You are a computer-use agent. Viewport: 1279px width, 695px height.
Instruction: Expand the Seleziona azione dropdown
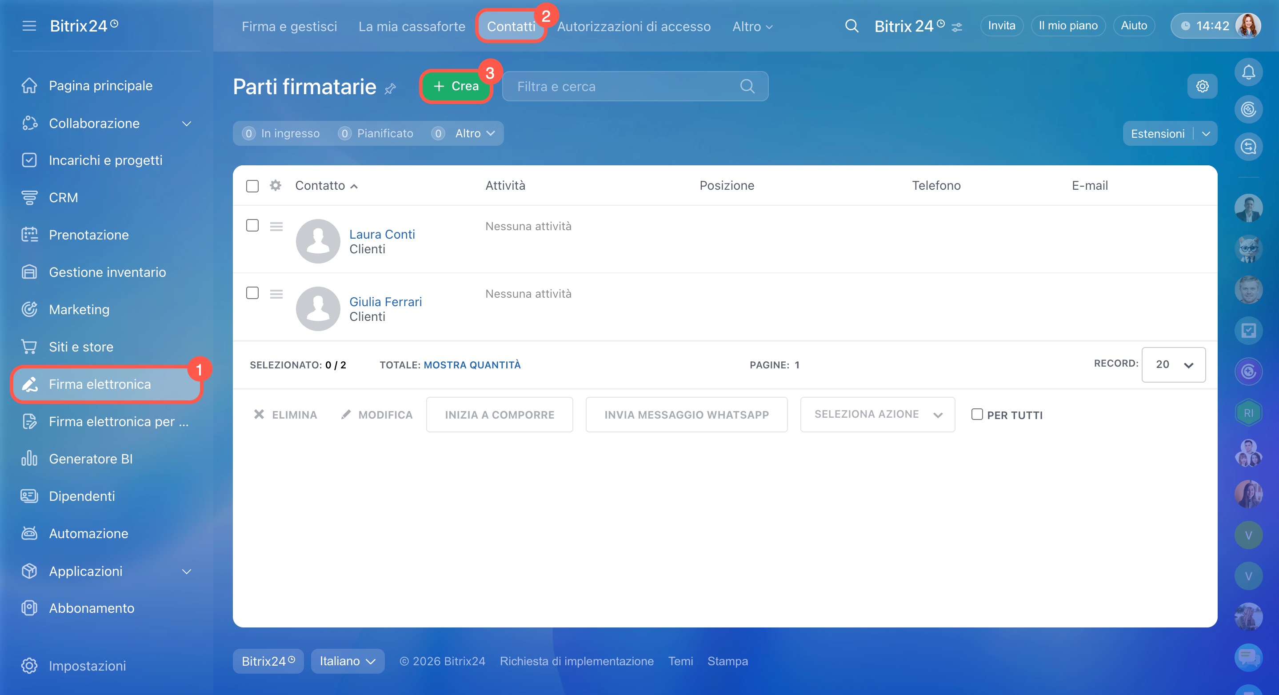(x=877, y=414)
